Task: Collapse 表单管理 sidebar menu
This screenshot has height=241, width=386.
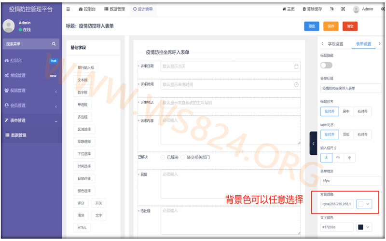Action: tap(31, 120)
